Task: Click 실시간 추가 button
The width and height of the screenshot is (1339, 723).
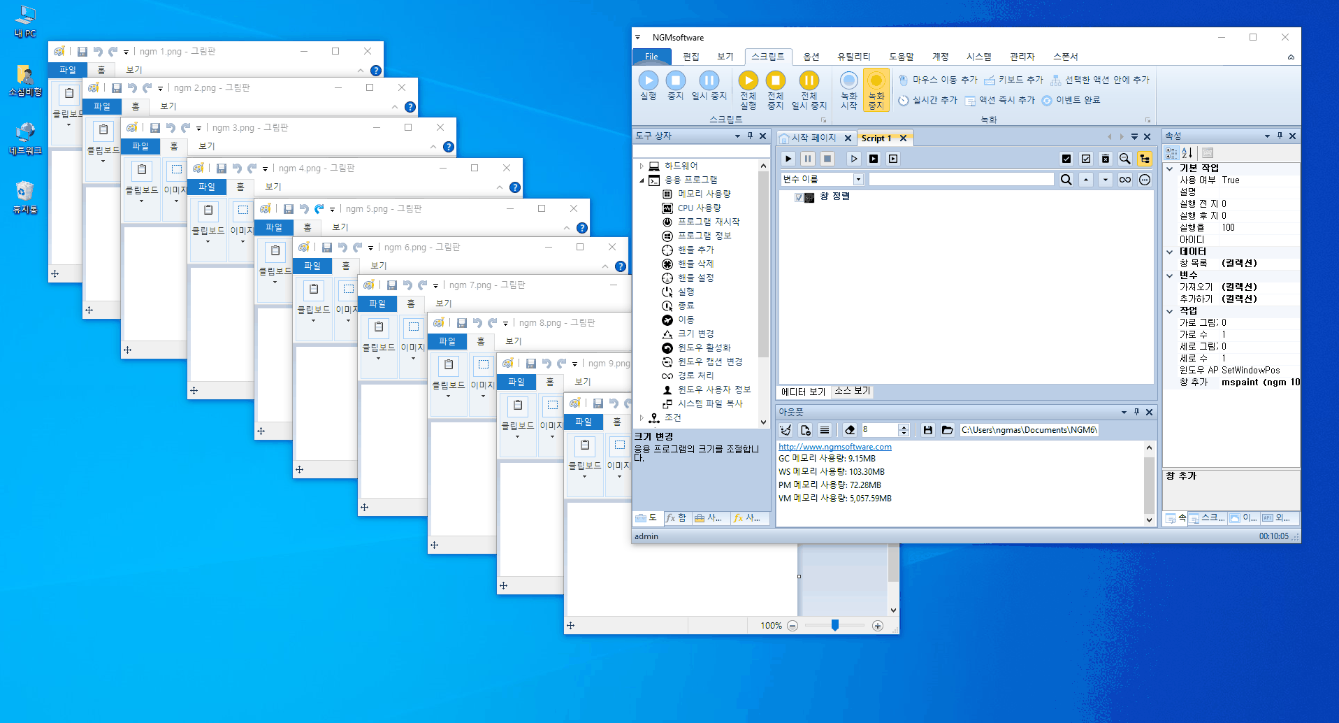Action: (x=927, y=100)
